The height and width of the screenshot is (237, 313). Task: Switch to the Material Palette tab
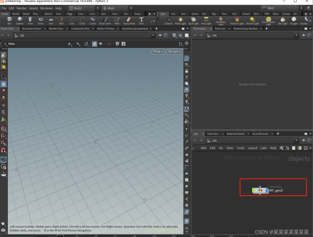point(236,134)
